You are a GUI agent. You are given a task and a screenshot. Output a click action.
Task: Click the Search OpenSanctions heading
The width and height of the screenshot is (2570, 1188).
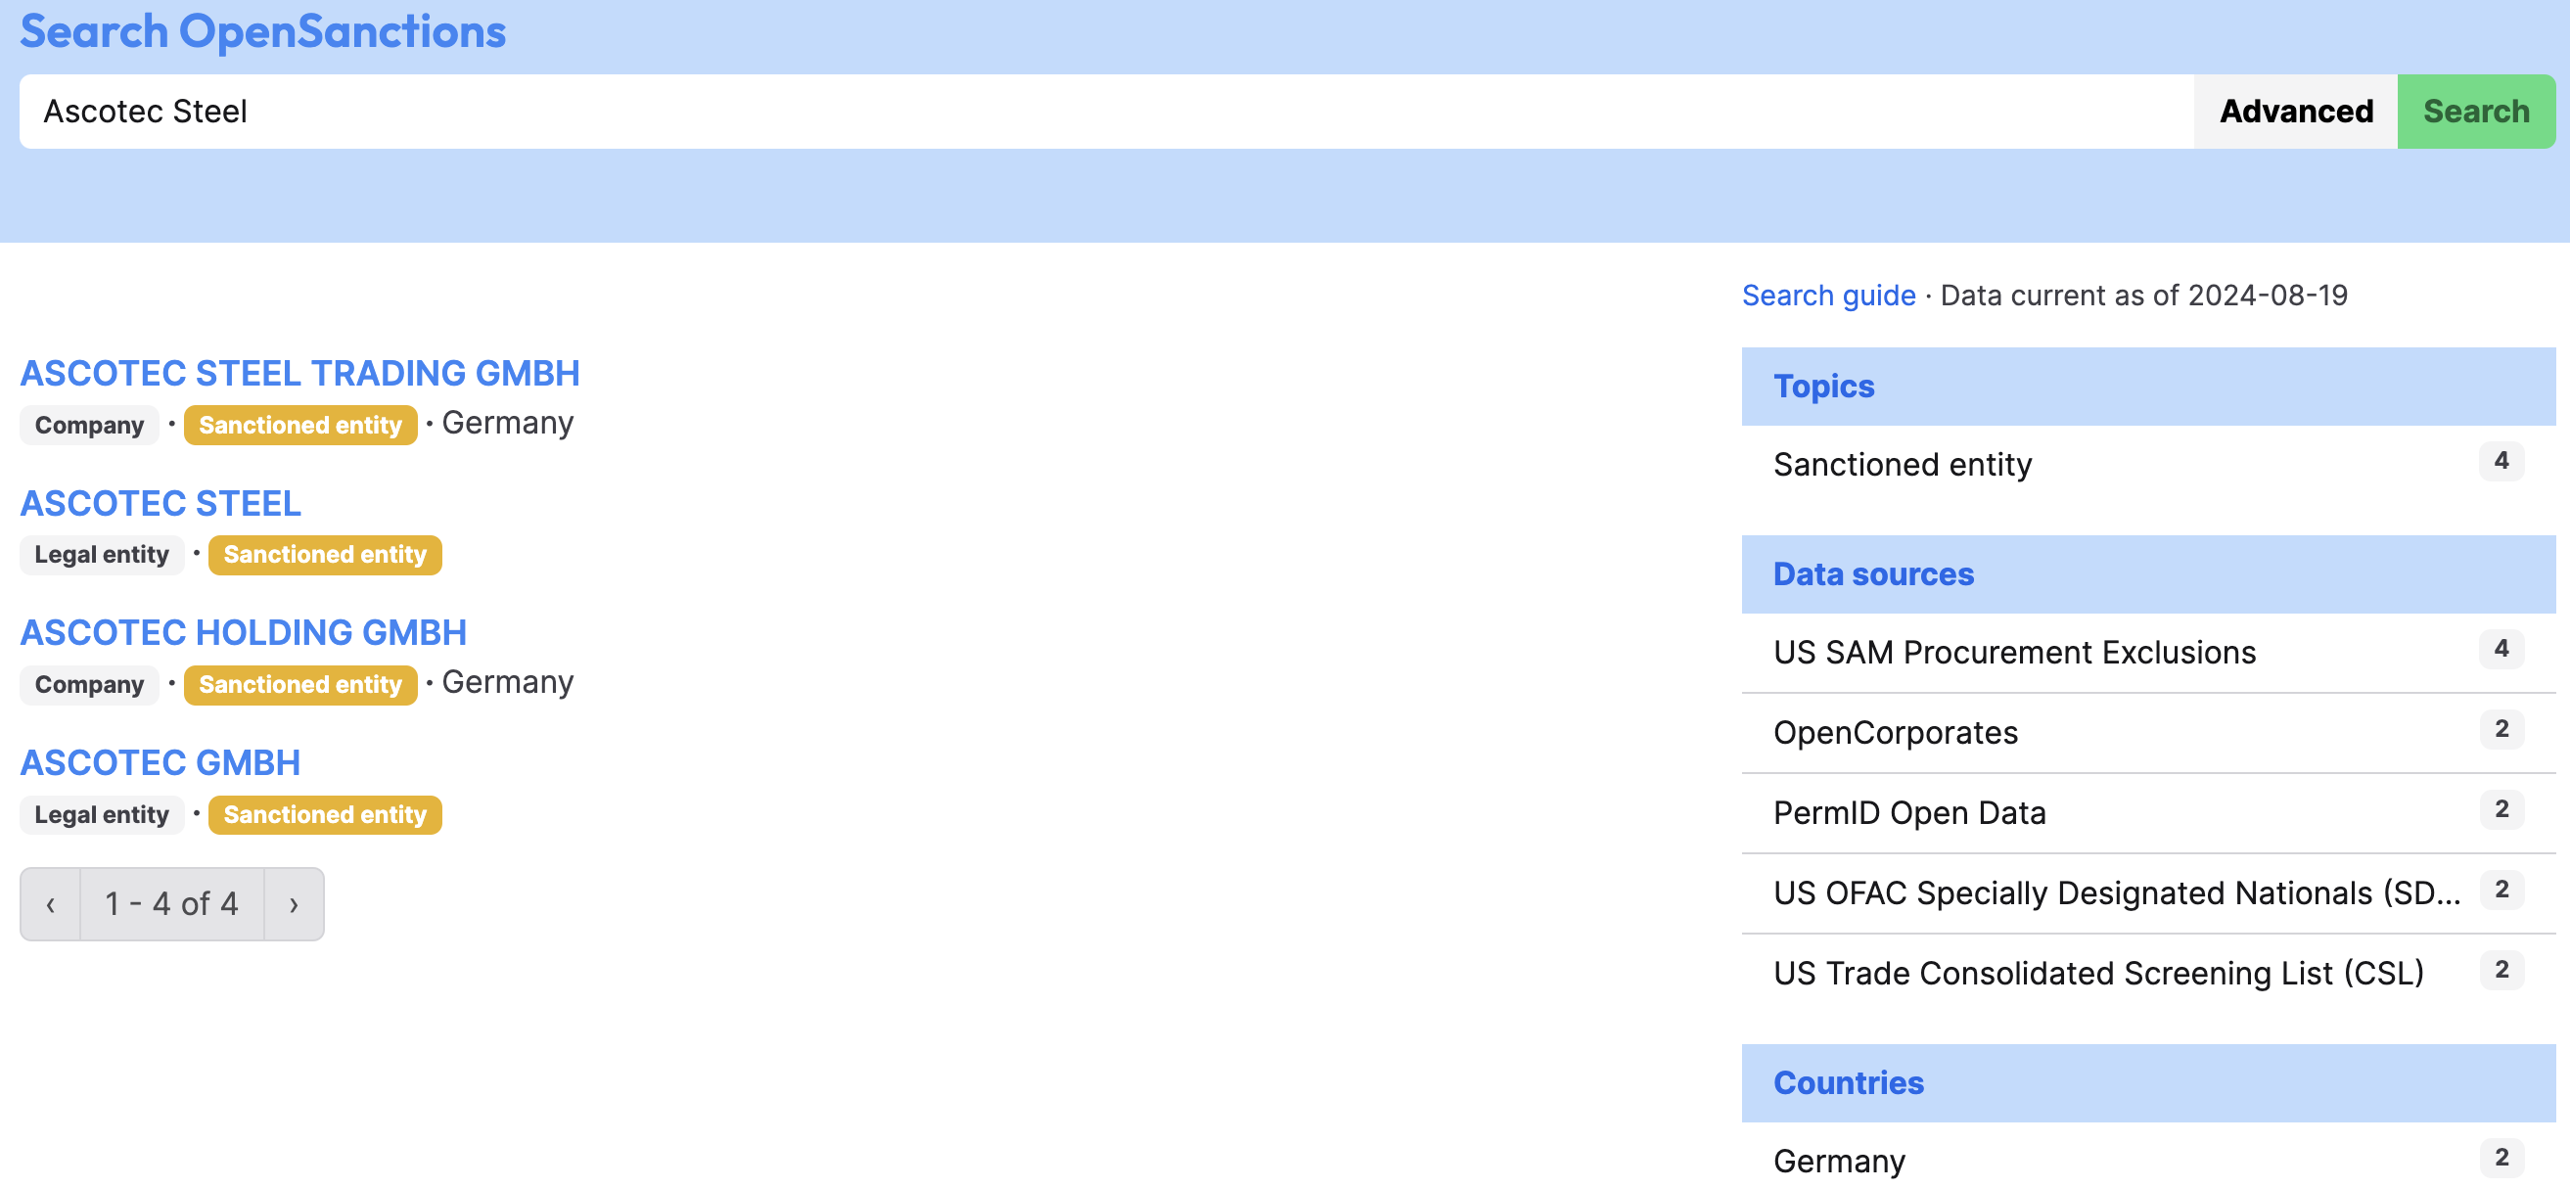tap(263, 31)
